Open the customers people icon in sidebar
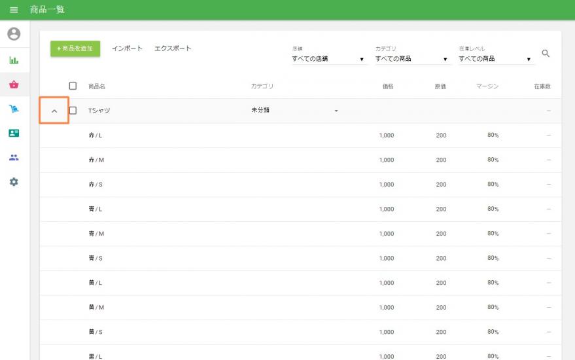This screenshot has height=360, width=575. pyautogui.click(x=14, y=158)
